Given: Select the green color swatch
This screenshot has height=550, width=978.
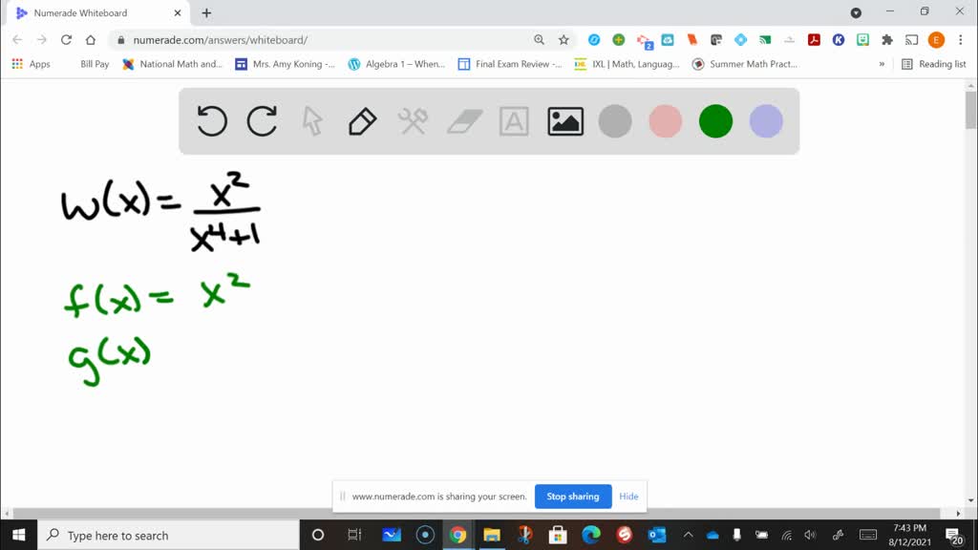Looking at the screenshot, I should tap(715, 121).
